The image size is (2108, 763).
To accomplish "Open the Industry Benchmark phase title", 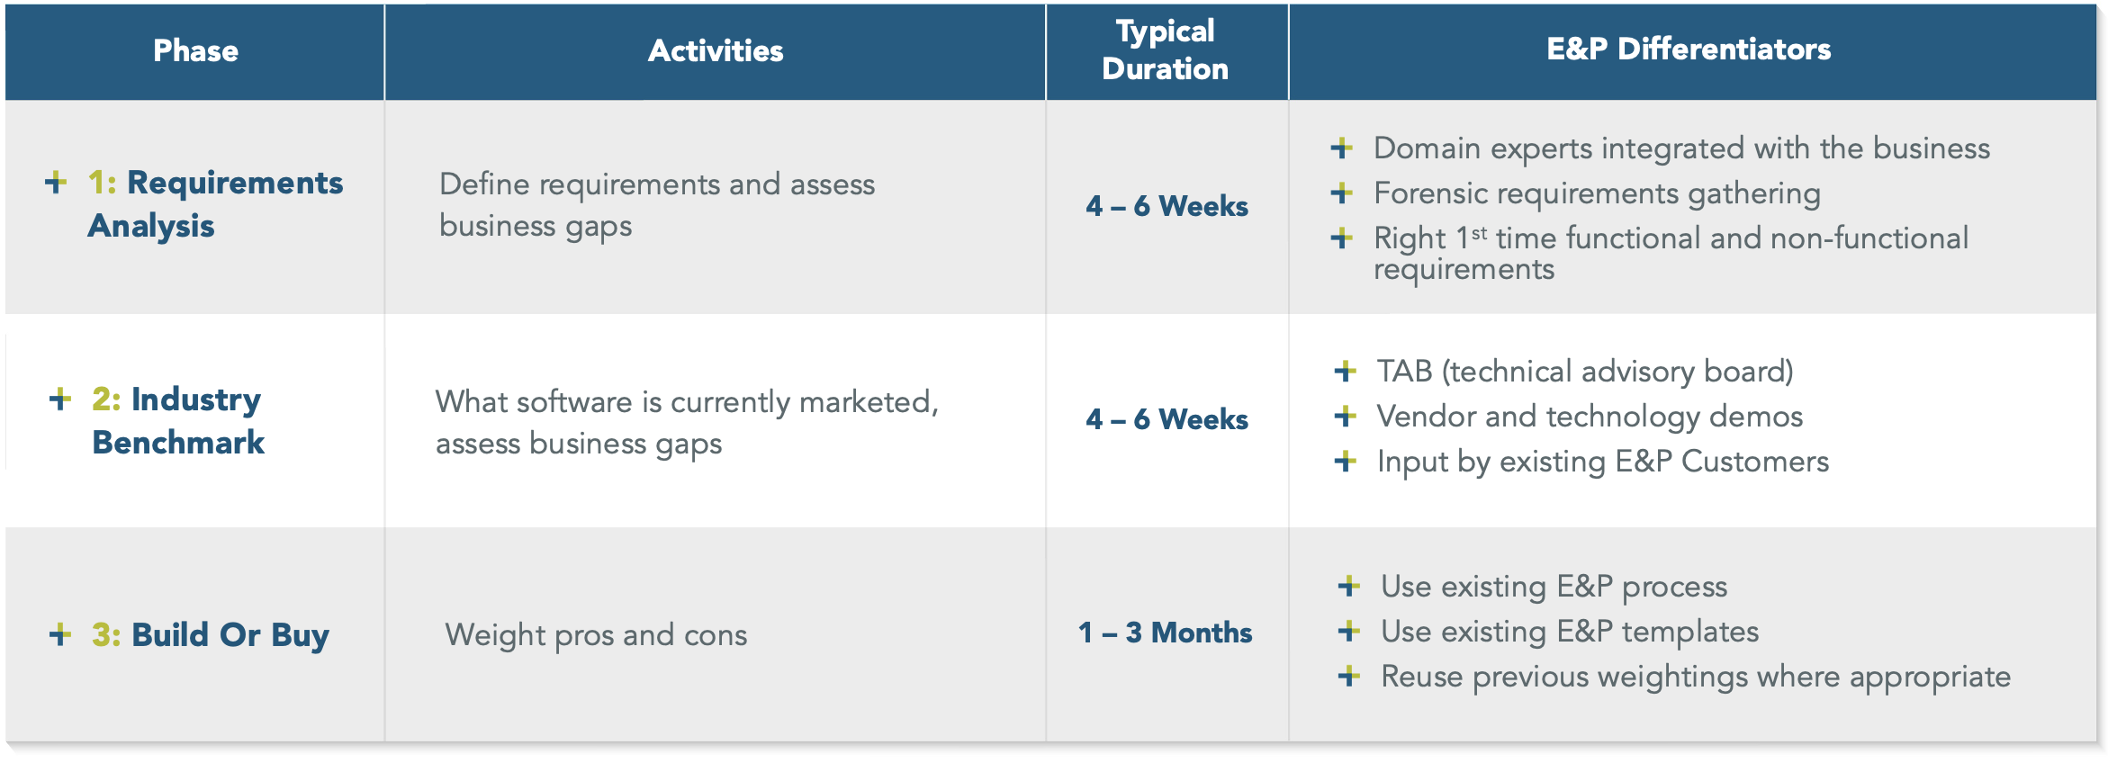I will tap(178, 420).
